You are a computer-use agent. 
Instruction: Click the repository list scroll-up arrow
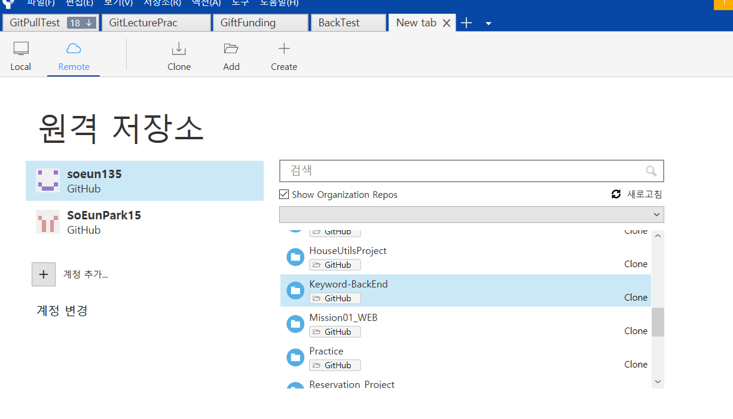[x=658, y=236]
